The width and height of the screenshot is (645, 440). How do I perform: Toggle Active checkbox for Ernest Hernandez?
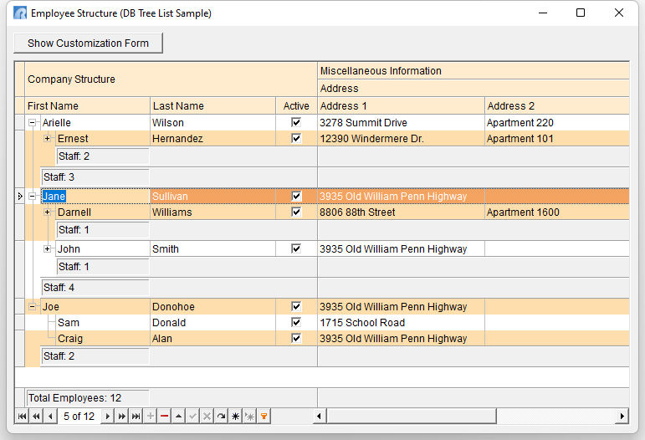(x=296, y=138)
